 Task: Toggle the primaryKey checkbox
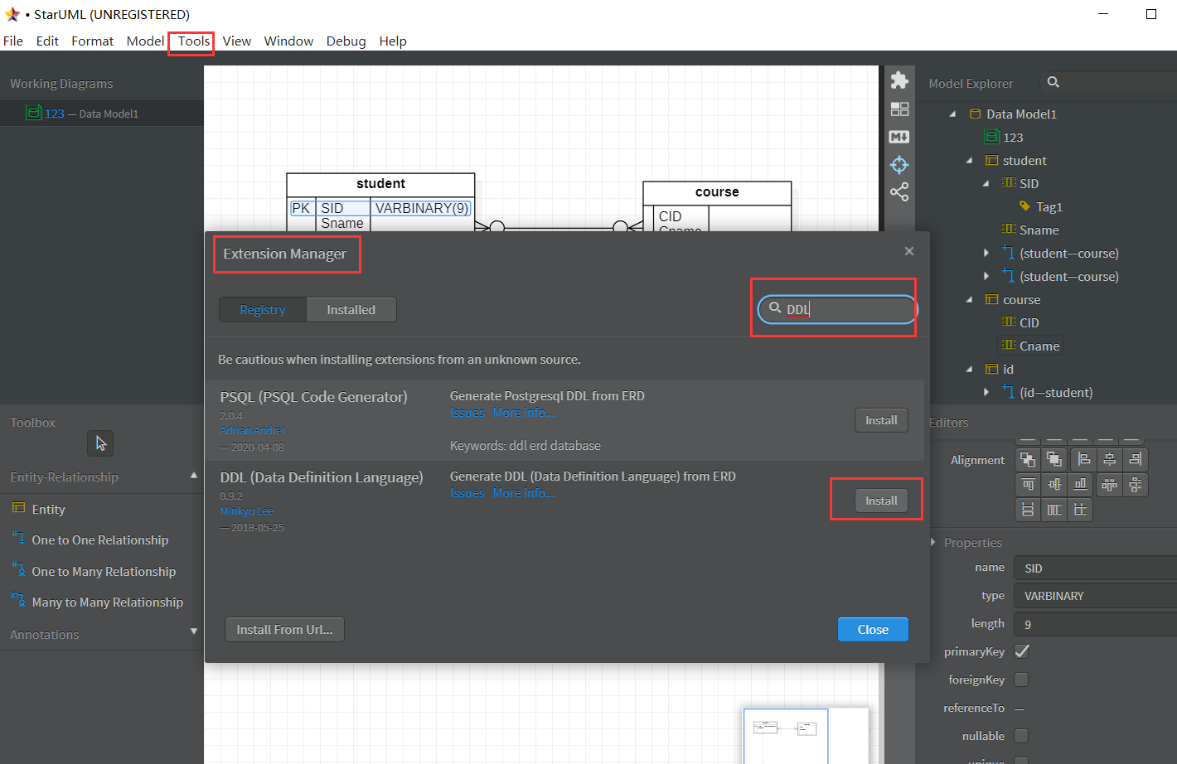(1022, 651)
